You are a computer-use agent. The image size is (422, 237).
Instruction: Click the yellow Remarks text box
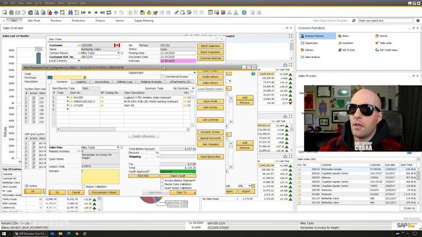100,176
